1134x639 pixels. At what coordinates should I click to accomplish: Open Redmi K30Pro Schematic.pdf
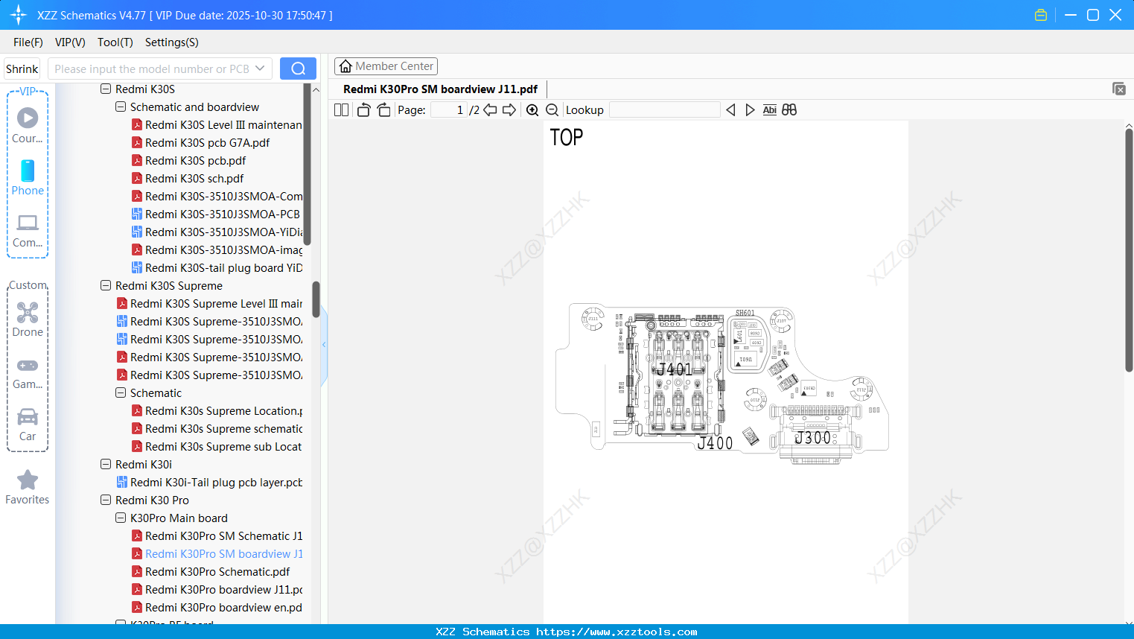tap(217, 572)
